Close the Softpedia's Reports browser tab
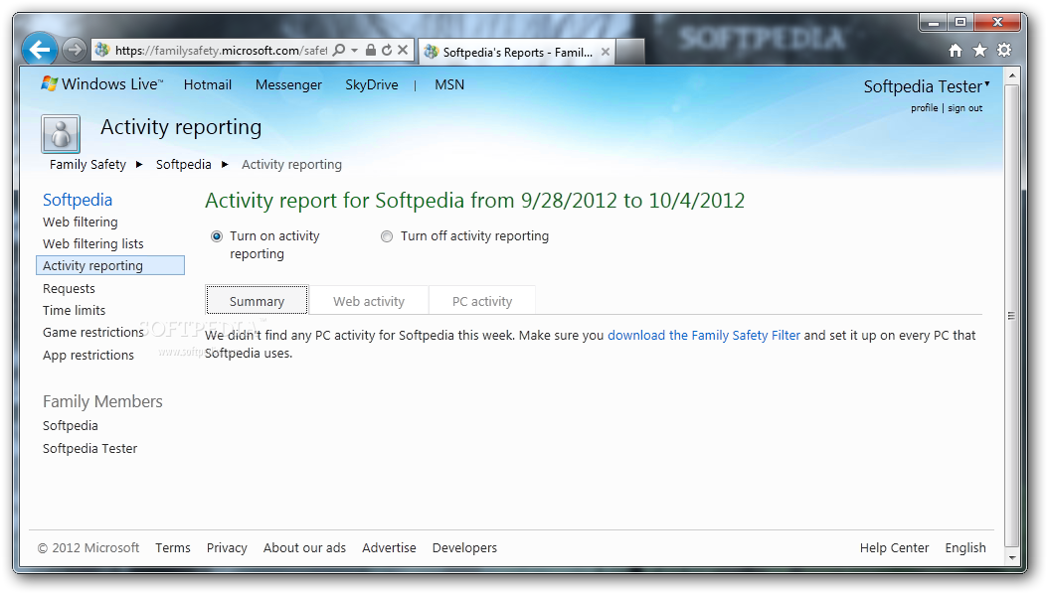 605,52
